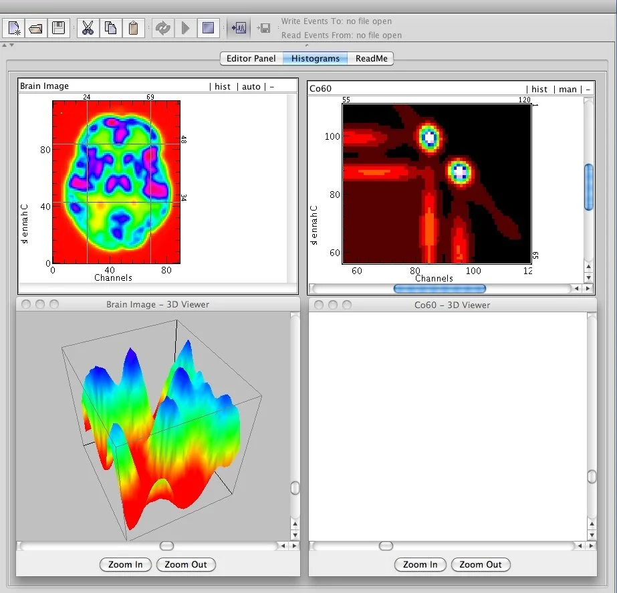Toggle hist option on Co60 plot

tap(539, 90)
